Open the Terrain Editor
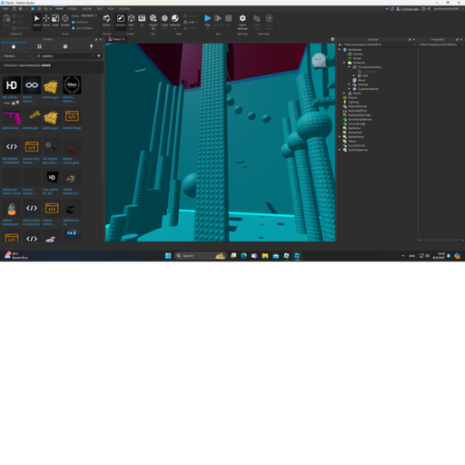 tap(106, 20)
